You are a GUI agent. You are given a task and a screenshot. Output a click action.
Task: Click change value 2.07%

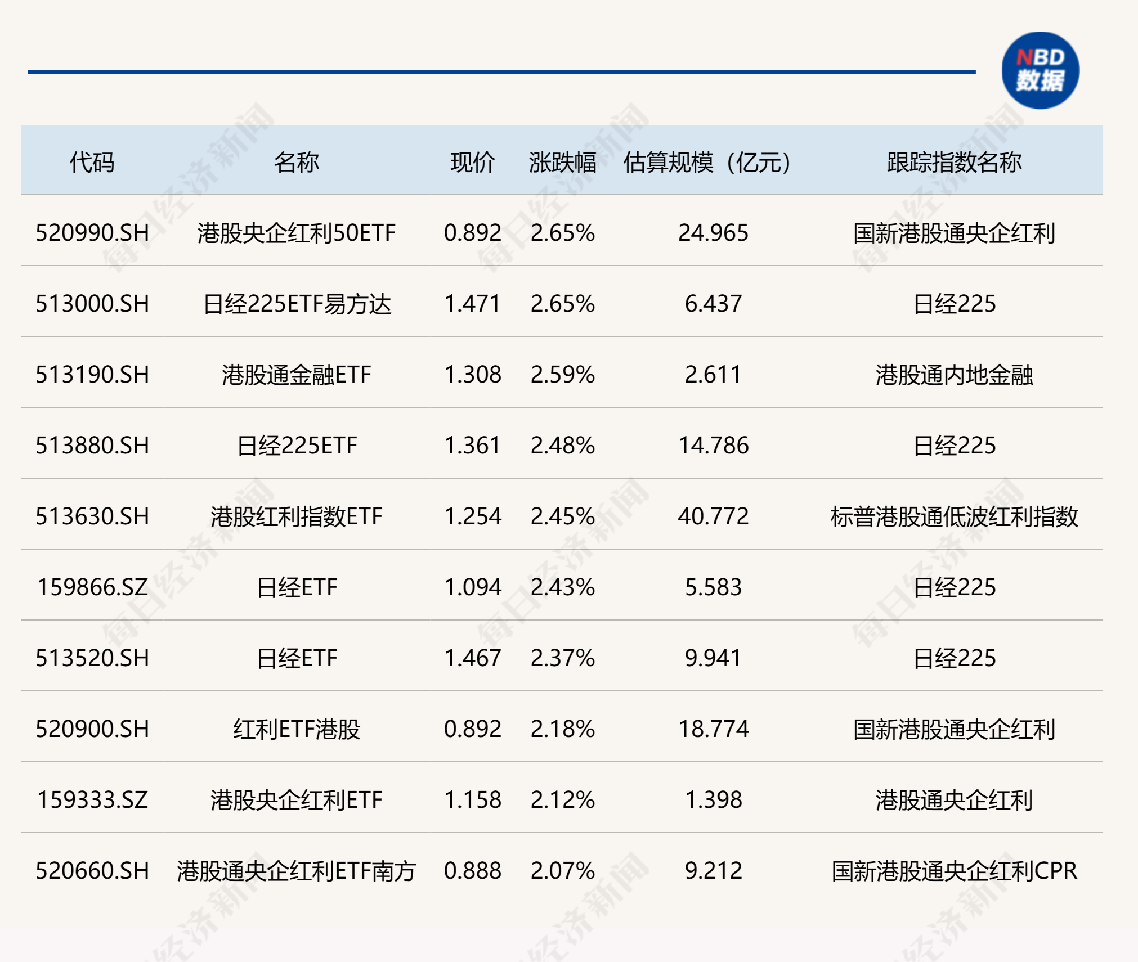click(x=562, y=870)
